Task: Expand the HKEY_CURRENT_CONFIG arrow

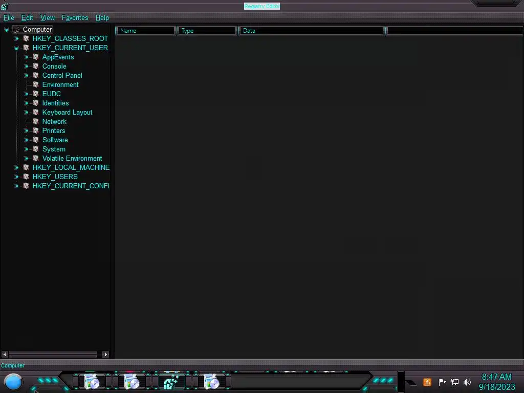Action: click(x=16, y=186)
